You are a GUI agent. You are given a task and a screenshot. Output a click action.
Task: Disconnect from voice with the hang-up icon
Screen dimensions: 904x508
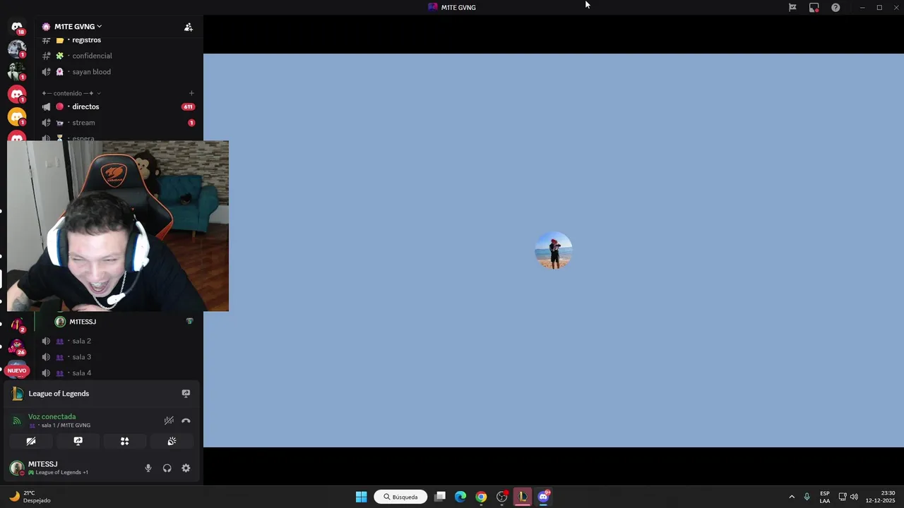click(186, 421)
